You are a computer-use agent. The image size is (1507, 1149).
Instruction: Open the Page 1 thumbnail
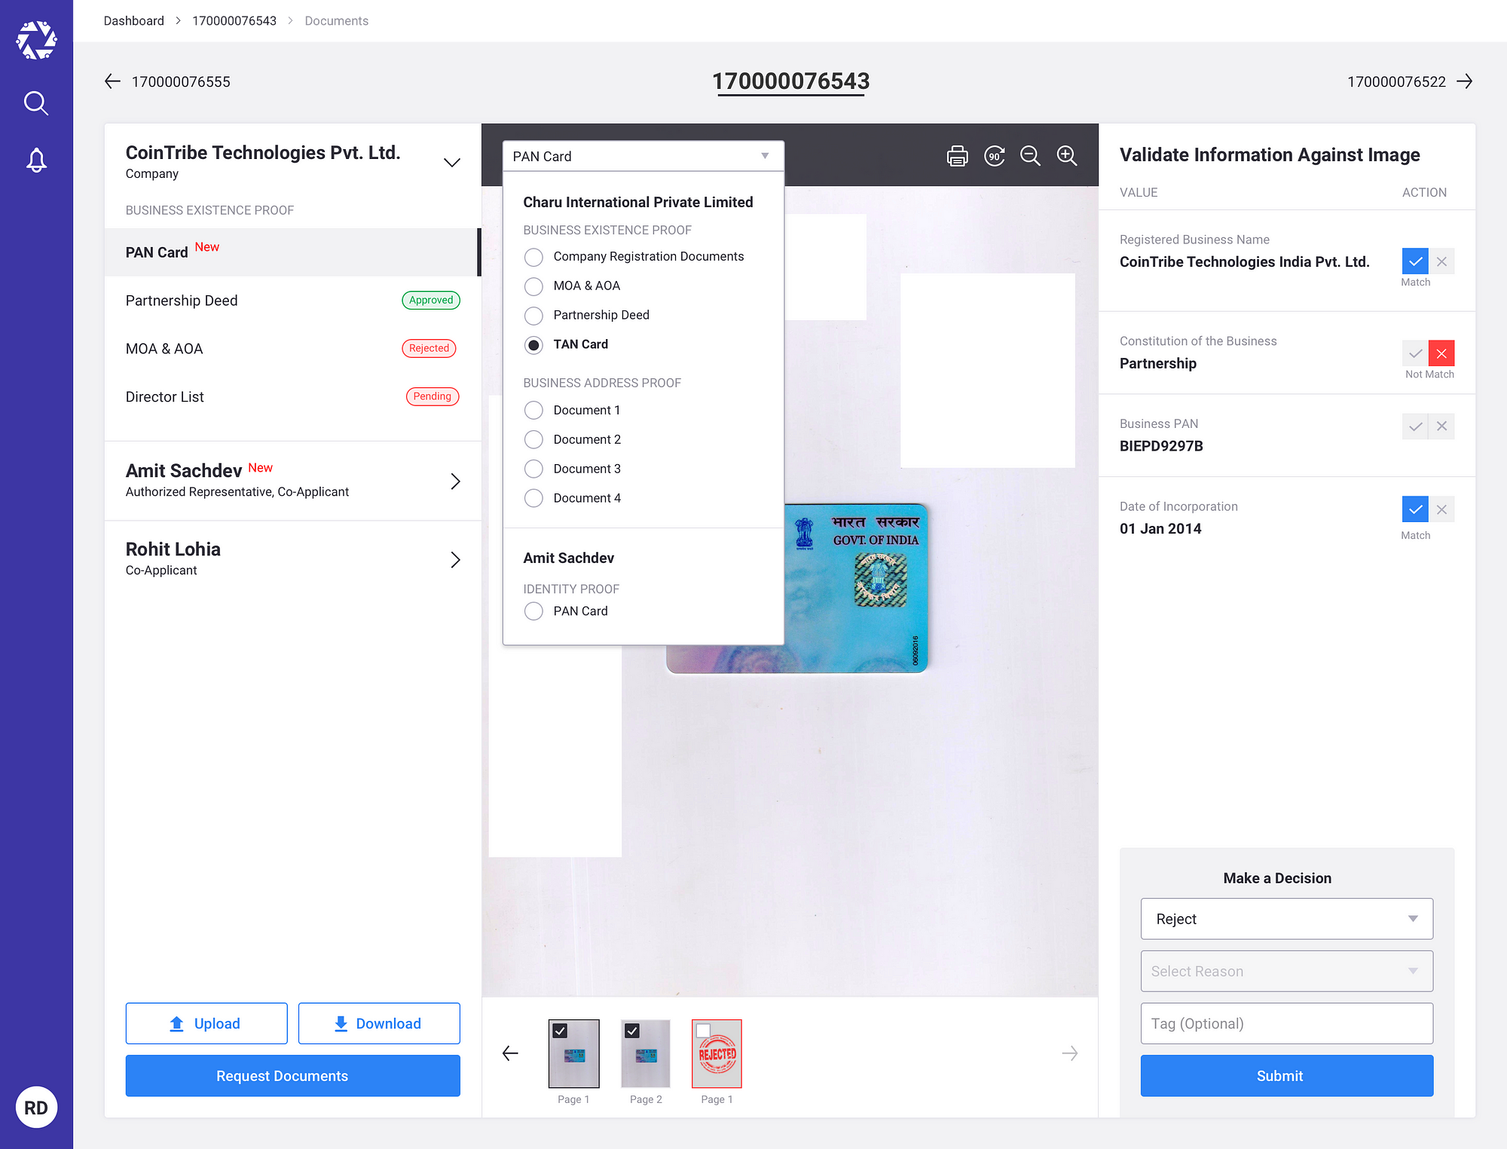coord(574,1055)
